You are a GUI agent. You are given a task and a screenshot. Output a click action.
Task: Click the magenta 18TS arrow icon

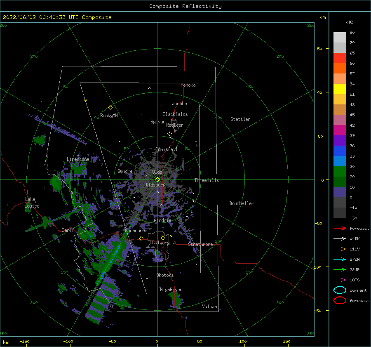[340, 280]
